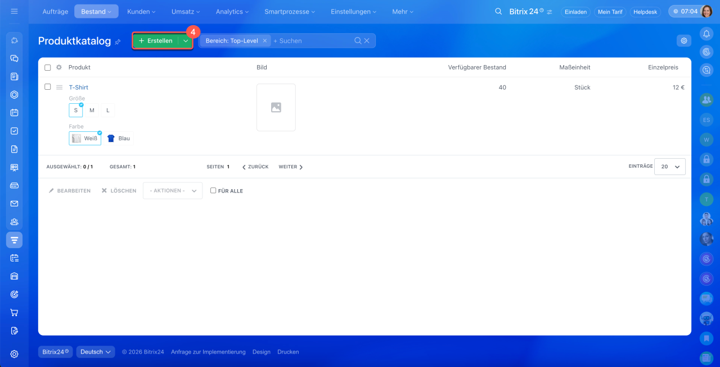Open grid settings gear at top right
Image resolution: width=720 pixels, height=367 pixels.
tap(684, 40)
